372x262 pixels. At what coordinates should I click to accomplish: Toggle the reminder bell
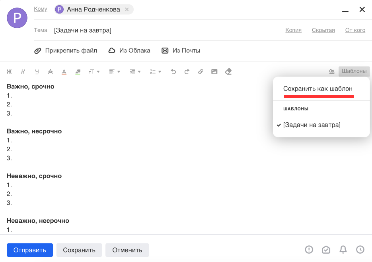[x=343, y=250]
